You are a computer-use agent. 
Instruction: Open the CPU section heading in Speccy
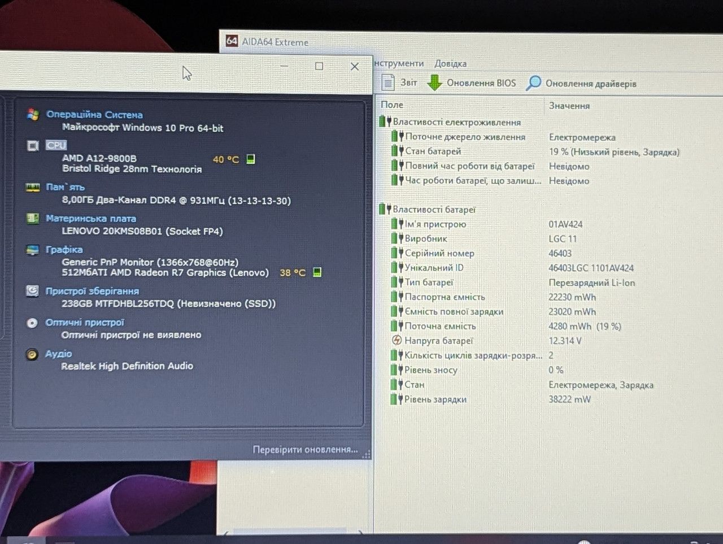click(56, 145)
